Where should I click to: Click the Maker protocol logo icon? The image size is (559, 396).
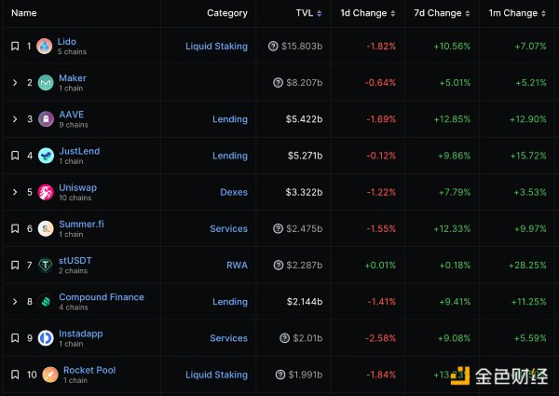(44, 83)
